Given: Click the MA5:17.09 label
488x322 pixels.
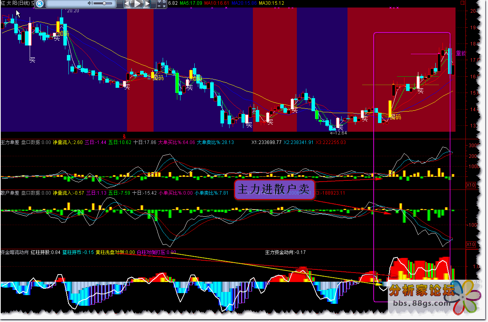Looking at the screenshot, I should [191, 3].
